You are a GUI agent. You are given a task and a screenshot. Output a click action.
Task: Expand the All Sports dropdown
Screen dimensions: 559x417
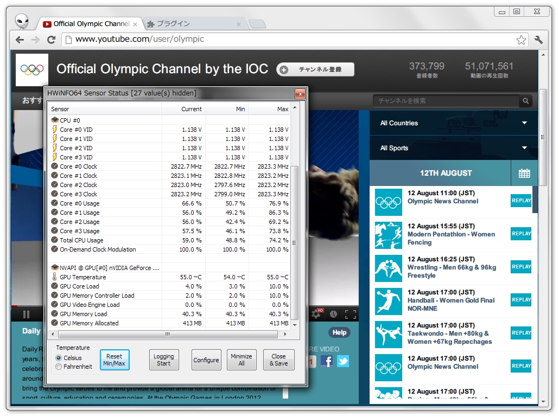524,147
